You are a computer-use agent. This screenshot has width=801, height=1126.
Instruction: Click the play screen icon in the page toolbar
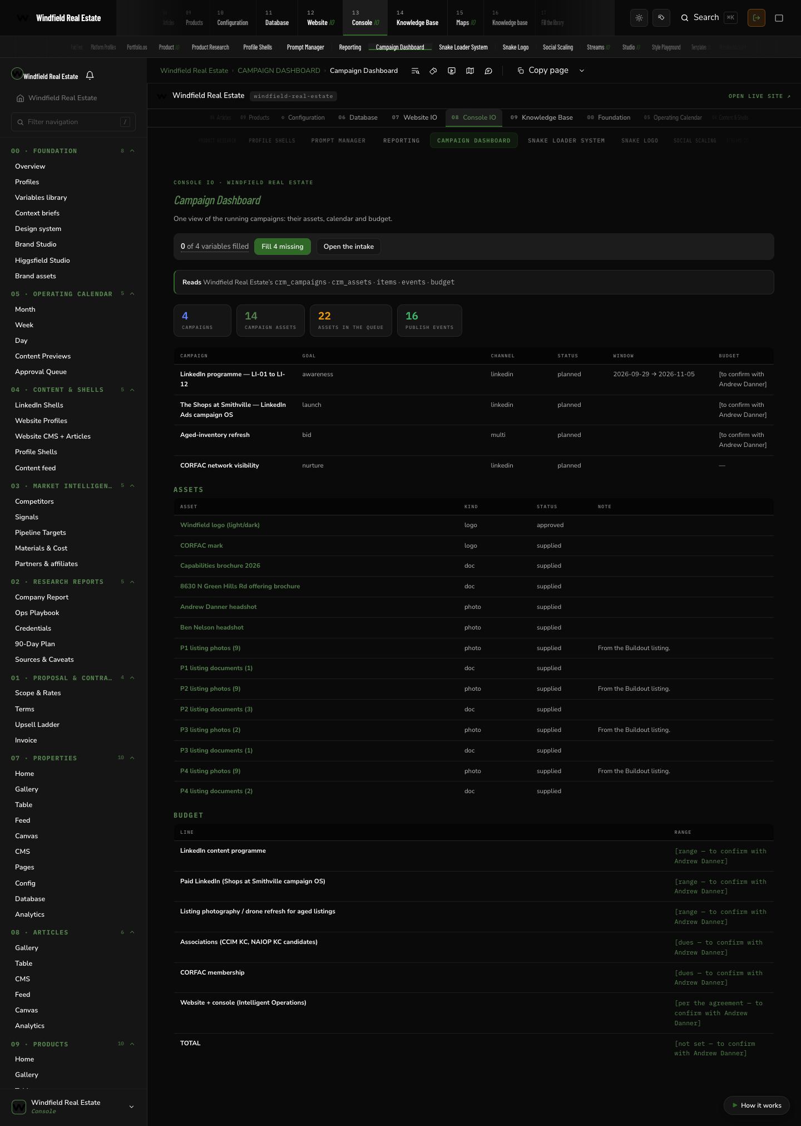click(452, 71)
